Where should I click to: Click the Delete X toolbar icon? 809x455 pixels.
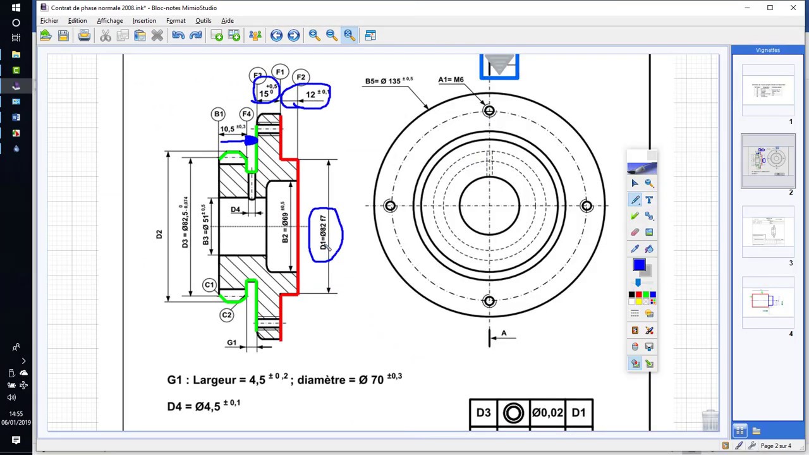[x=157, y=35]
